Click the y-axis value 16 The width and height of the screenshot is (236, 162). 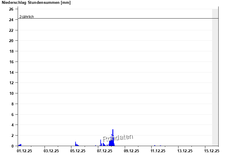pyautogui.click(x=11, y=62)
